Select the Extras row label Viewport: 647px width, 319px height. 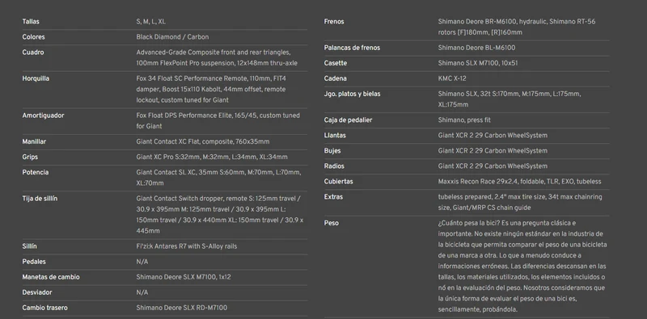[x=333, y=196]
